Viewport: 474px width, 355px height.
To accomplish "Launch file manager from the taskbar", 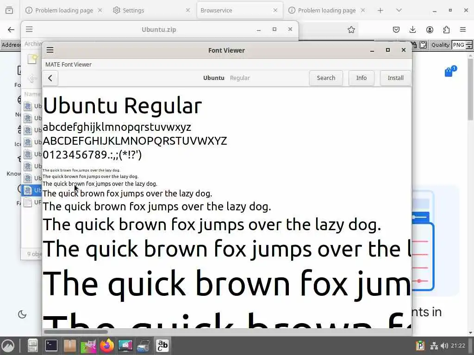I will [x=32, y=346].
